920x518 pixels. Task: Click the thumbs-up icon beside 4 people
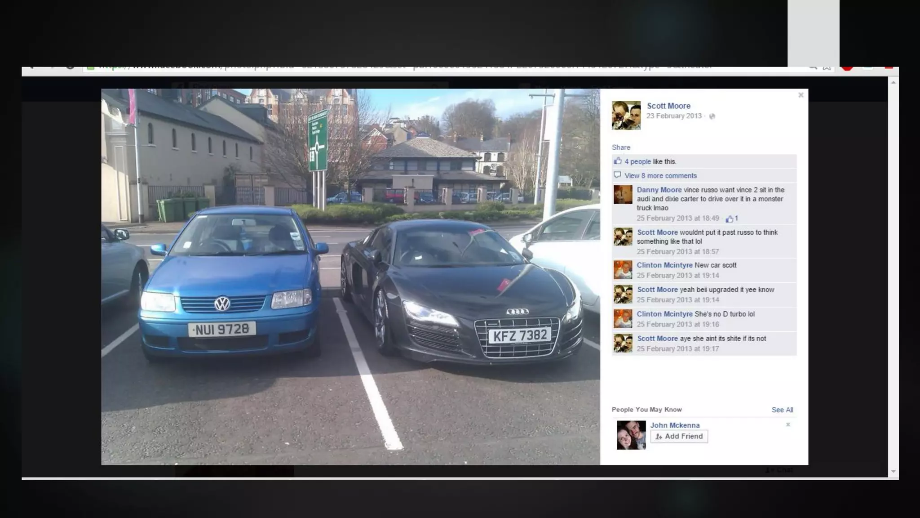click(618, 161)
